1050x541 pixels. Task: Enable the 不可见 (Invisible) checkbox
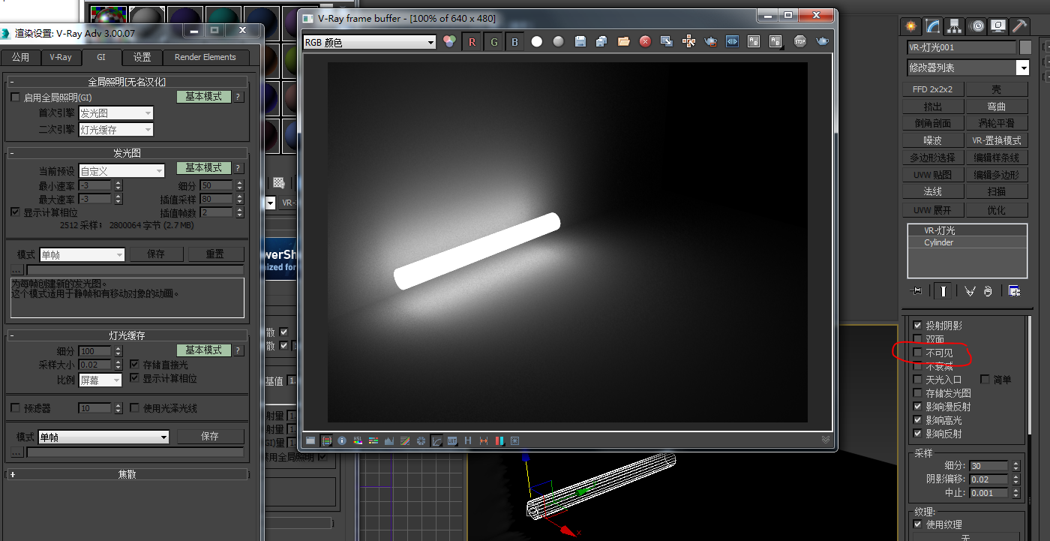coord(917,353)
